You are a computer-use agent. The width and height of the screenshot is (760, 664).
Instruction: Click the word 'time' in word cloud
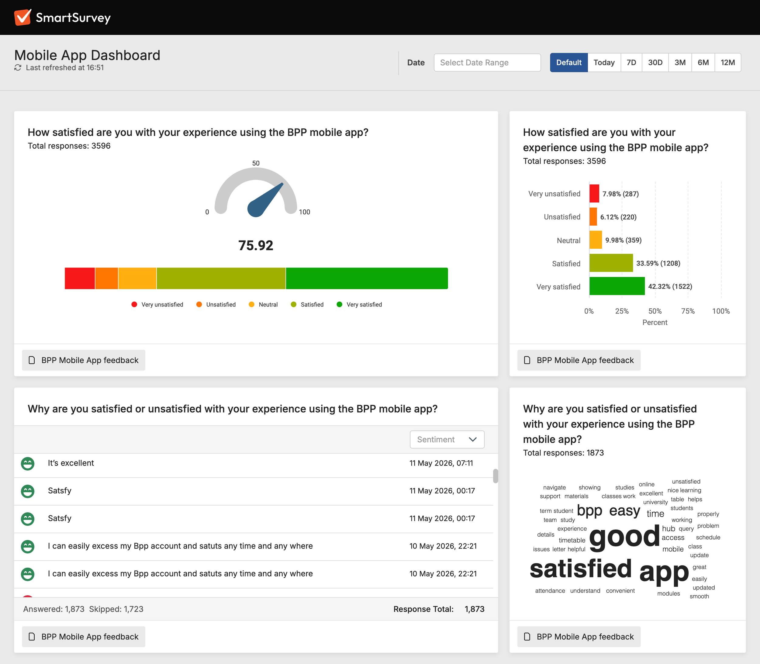coord(655,514)
